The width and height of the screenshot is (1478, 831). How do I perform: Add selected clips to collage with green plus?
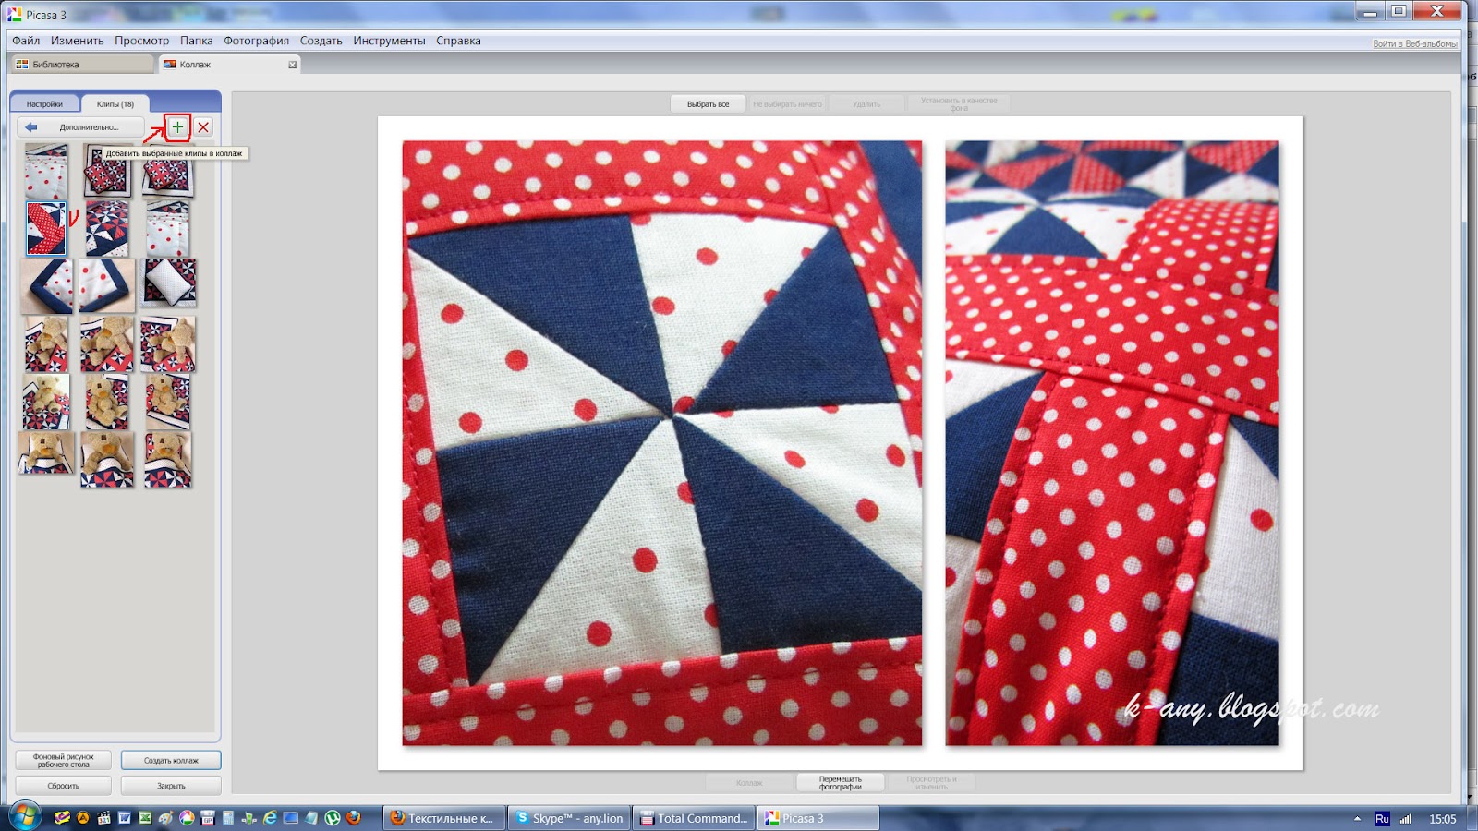coord(177,127)
